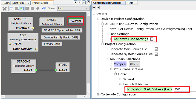
Task: Switch to the Project Graph tab
Action: pyautogui.click(x=42, y=3)
